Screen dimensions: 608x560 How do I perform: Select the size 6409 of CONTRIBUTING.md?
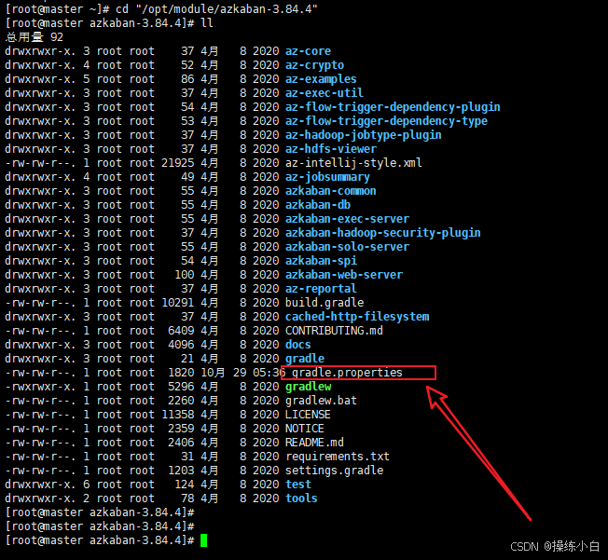point(181,331)
